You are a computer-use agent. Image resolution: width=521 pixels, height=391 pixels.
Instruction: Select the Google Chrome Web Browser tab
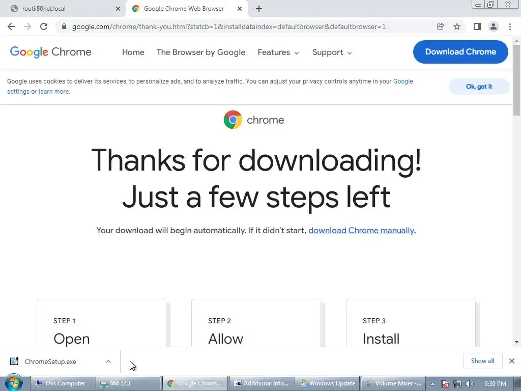coord(187,9)
